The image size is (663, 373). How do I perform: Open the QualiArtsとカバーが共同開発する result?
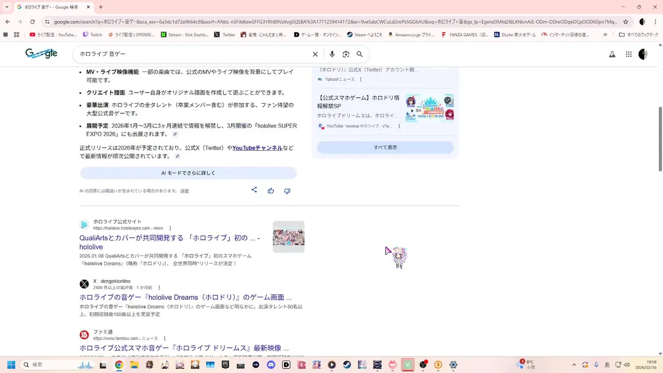point(169,242)
